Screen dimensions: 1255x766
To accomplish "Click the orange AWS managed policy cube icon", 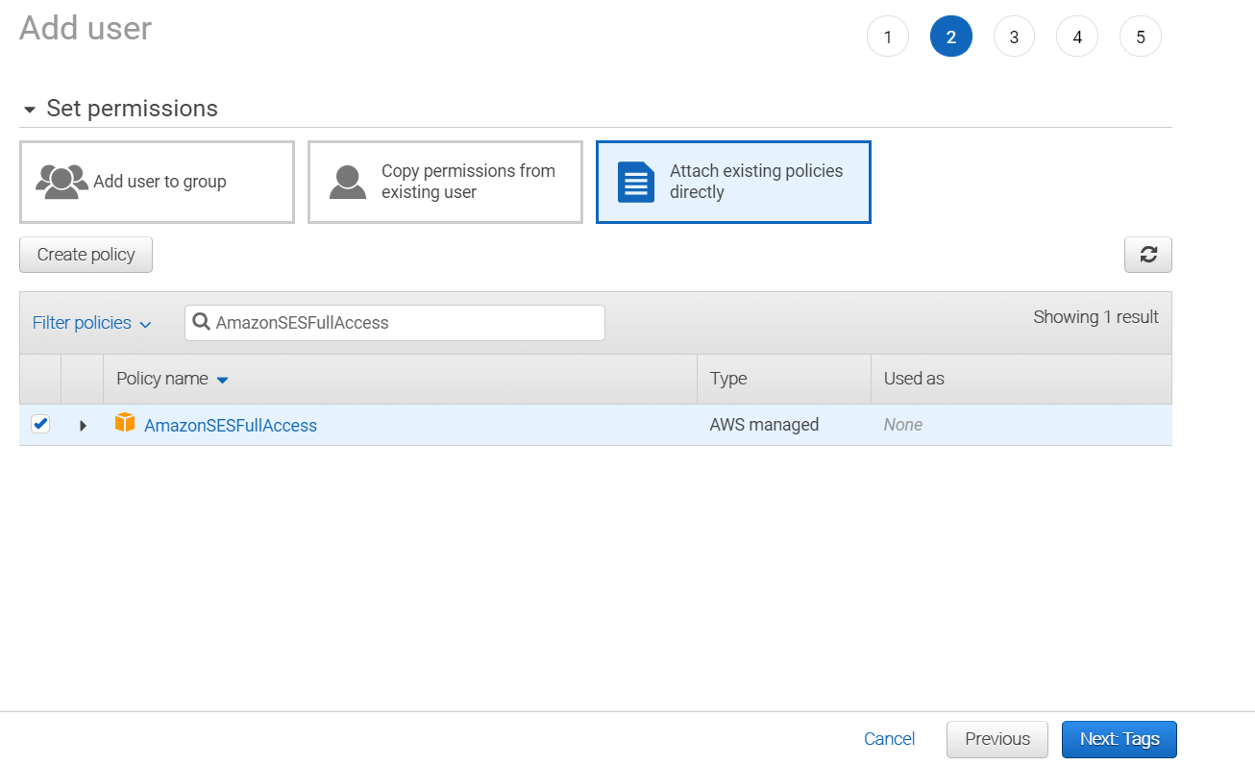I will tap(125, 423).
